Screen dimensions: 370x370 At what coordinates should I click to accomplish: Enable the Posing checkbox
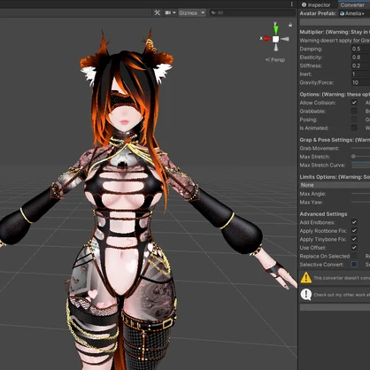354,119
